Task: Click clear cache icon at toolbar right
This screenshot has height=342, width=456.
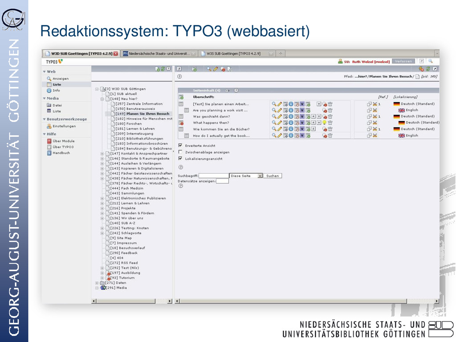Action: coord(421,69)
